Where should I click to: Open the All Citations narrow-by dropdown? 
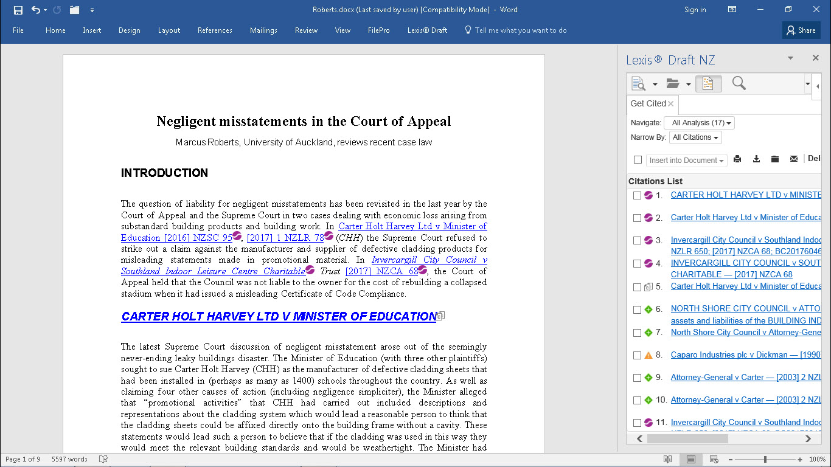coord(695,137)
